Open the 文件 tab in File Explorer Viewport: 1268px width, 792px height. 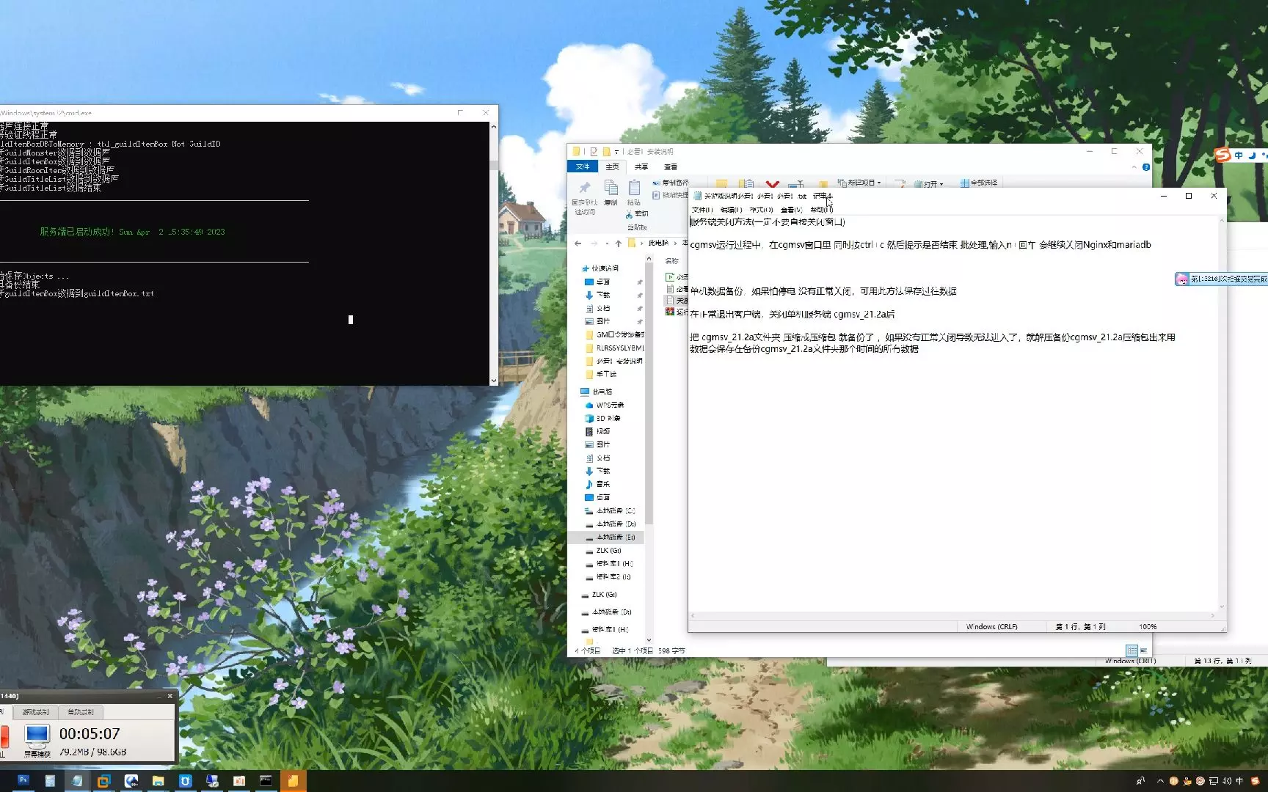coord(583,166)
